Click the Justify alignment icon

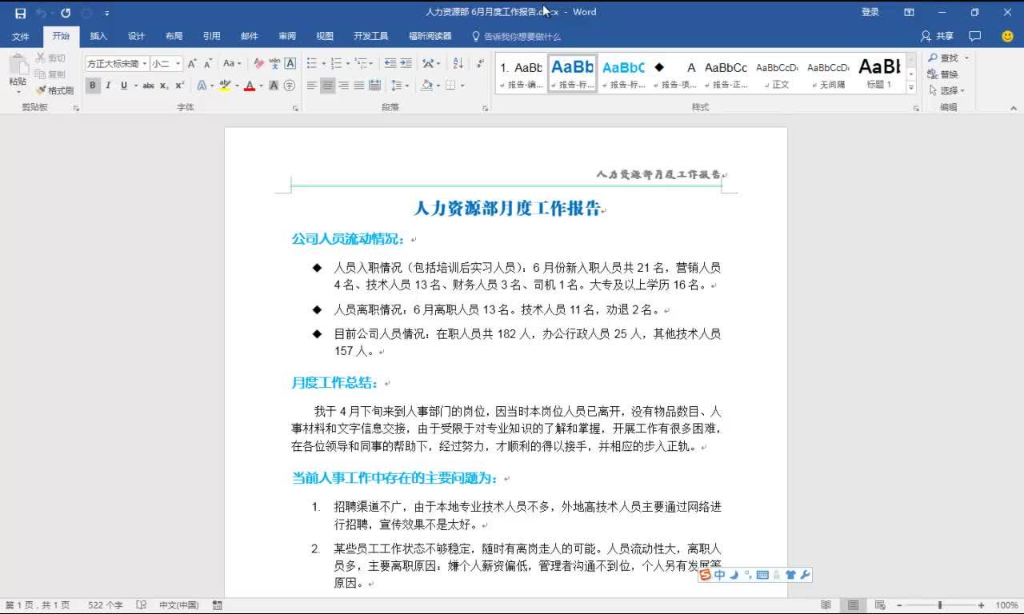[x=359, y=86]
